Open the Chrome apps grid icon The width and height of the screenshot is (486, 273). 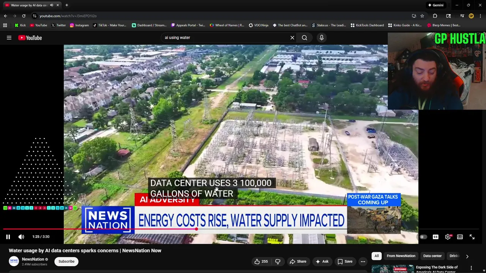(x=5, y=25)
